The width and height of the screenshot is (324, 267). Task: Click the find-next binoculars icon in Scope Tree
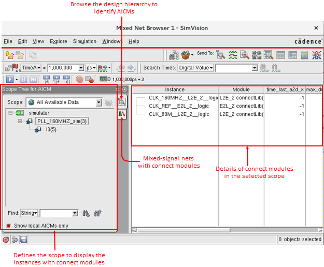(x=86, y=213)
